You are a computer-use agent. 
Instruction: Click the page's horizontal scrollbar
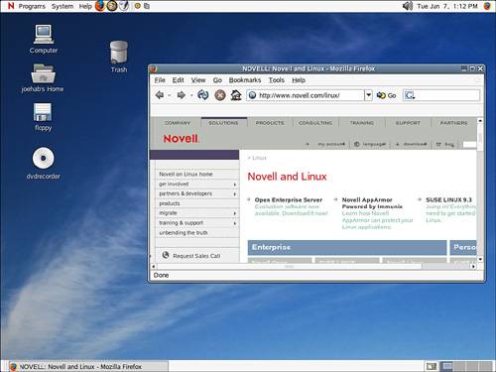pyautogui.click(x=290, y=266)
